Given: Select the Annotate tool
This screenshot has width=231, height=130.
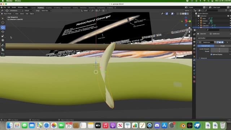Looking at the screenshot, I should 3,45.
